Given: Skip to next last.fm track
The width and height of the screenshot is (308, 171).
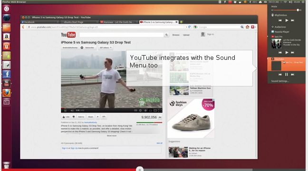Looking at the screenshot, I should 292,52.
